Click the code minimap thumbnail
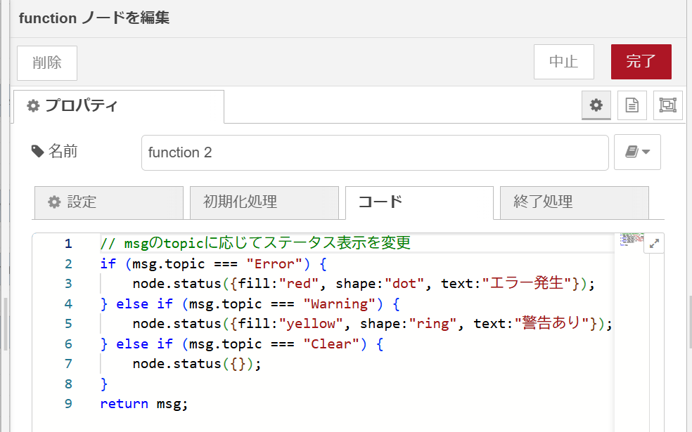 pyautogui.click(x=632, y=239)
